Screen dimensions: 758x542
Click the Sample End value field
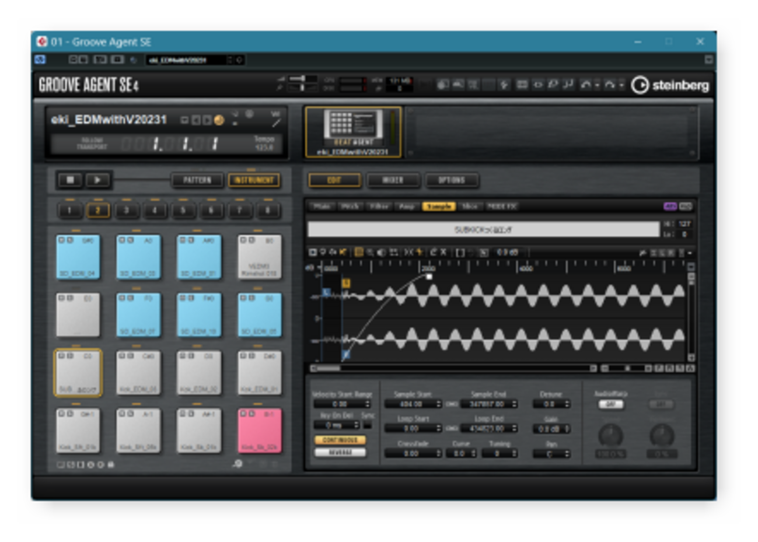point(488,404)
